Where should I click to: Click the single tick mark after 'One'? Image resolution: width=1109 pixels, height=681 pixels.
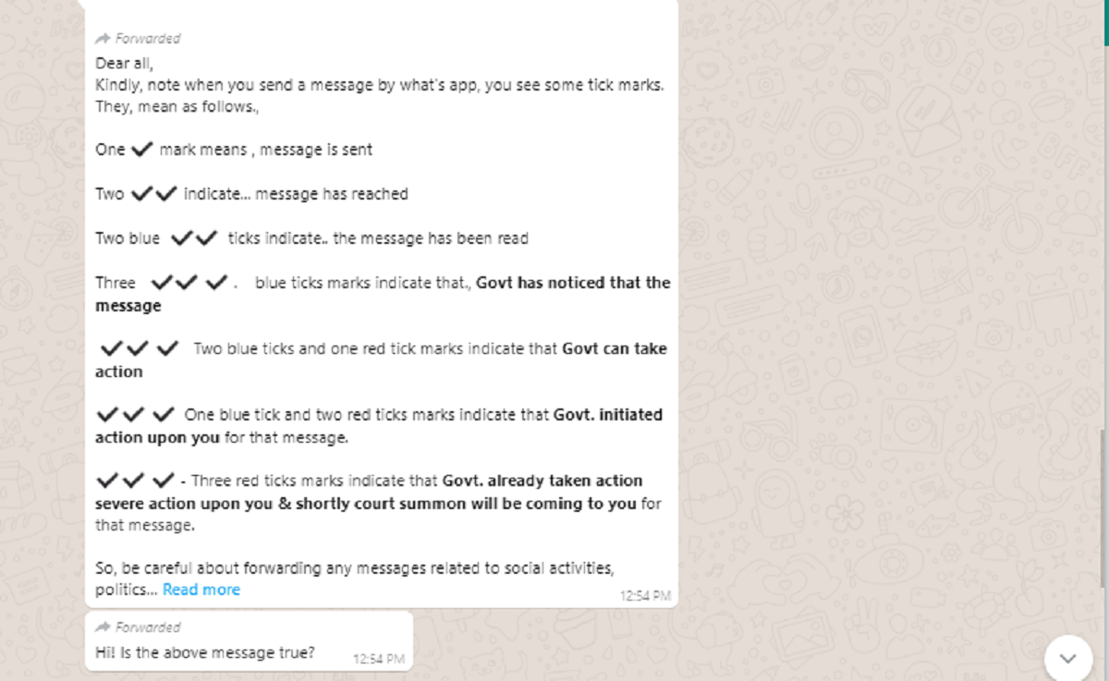[142, 149]
